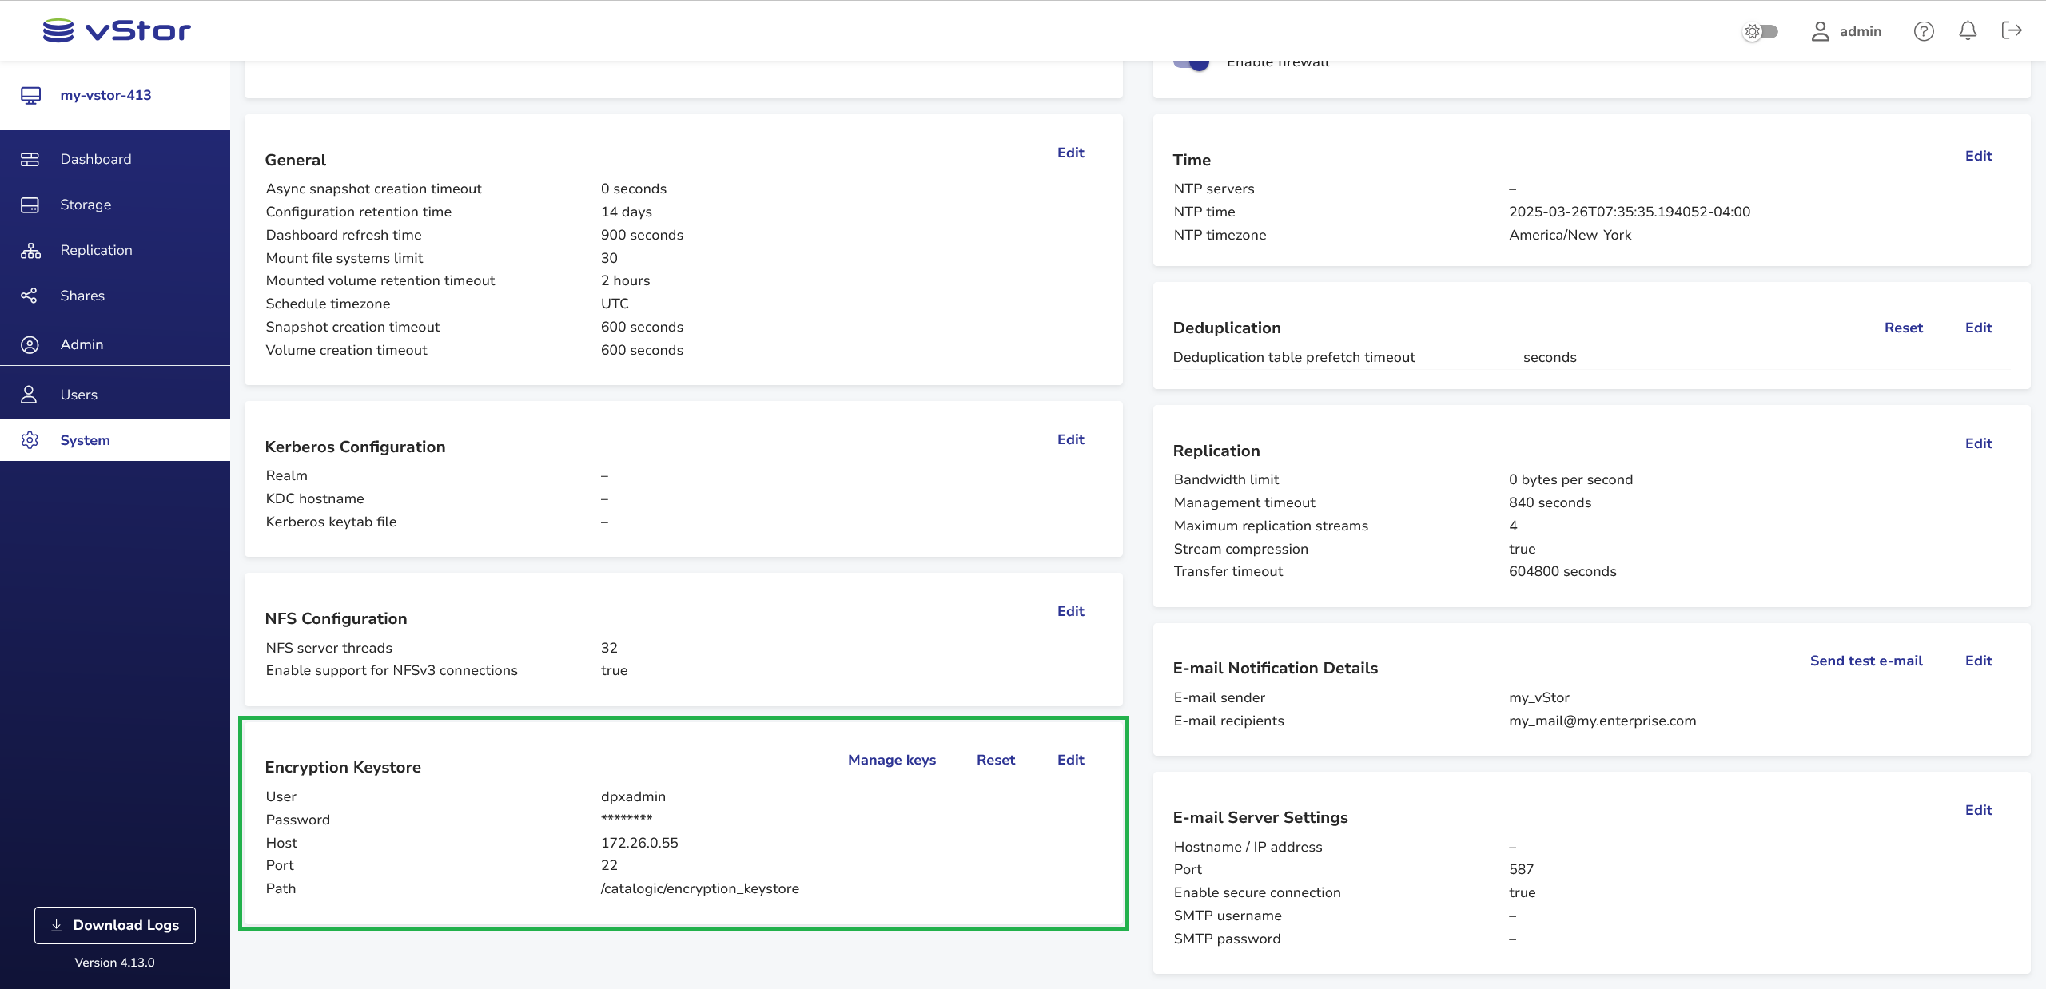Click the help question mark icon

pyautogui.click(x=1924, y=31)
